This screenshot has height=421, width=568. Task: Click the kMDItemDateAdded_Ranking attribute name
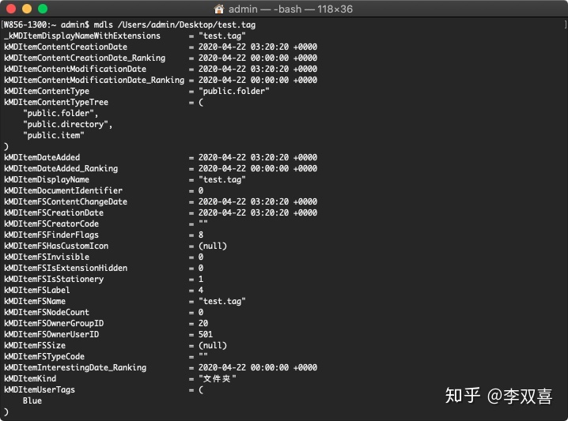(61, 168)
